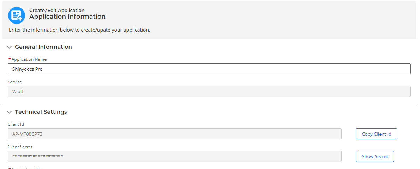Screen dimensions: 420x169
Task: Click the Client Id field
Action: tap(174, 134)
